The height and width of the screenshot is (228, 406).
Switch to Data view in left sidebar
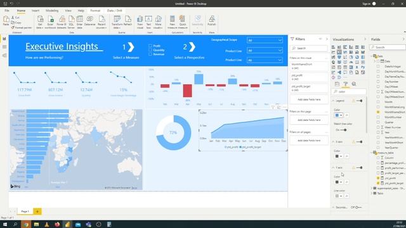[4, 47]
